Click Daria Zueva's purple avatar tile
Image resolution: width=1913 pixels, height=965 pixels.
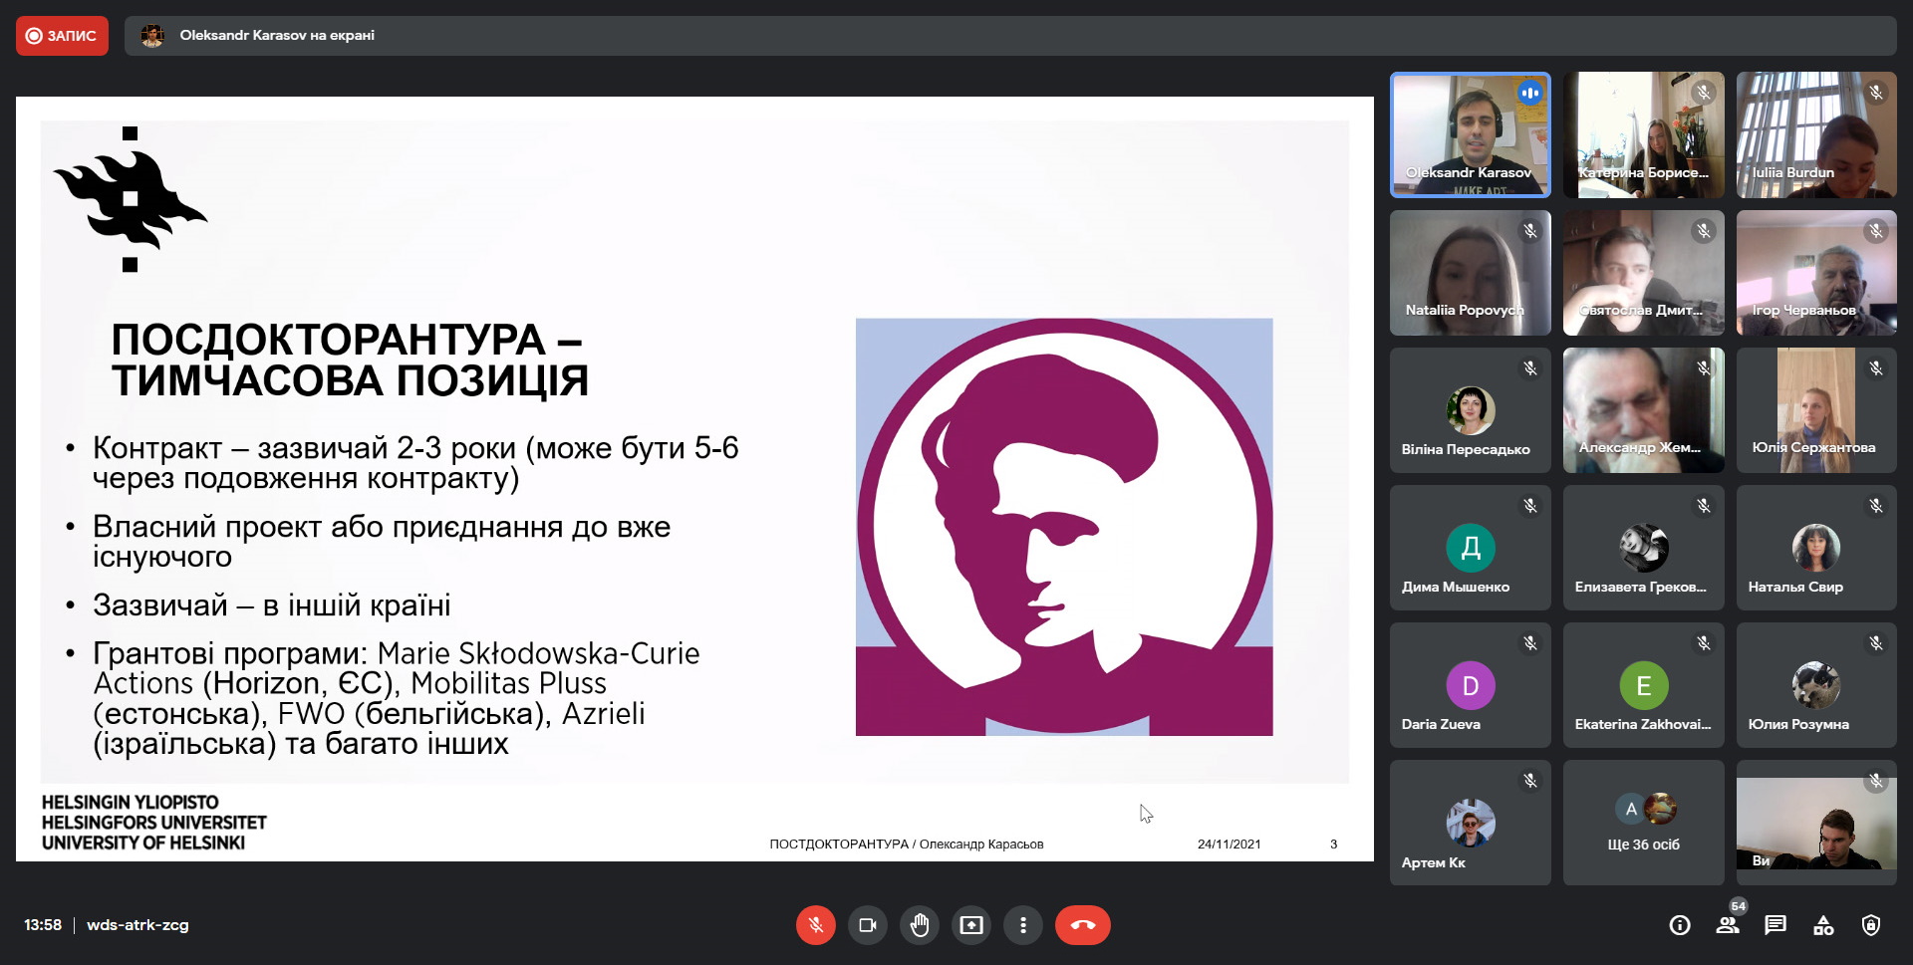click(x=1470, y=685)
